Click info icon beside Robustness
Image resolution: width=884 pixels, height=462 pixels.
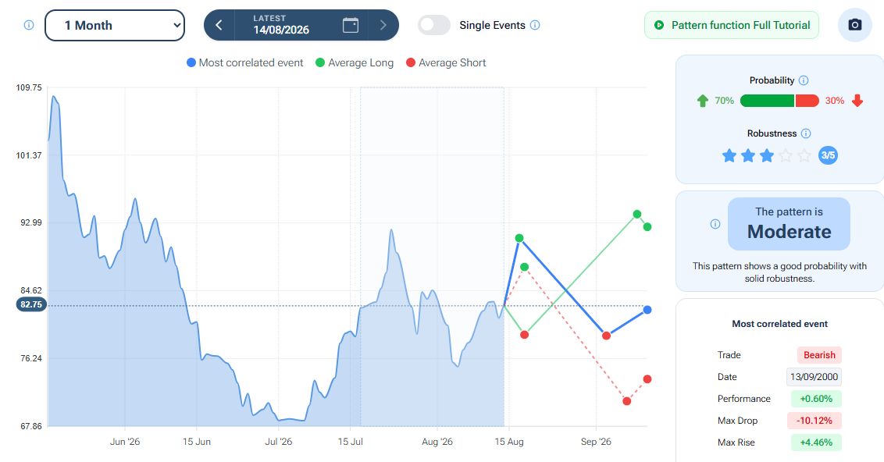tap(806, 133)
